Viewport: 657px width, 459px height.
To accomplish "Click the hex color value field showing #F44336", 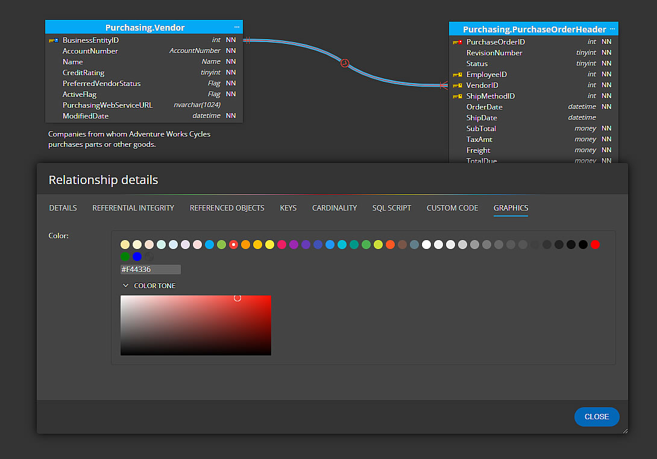I will point(150,269).
